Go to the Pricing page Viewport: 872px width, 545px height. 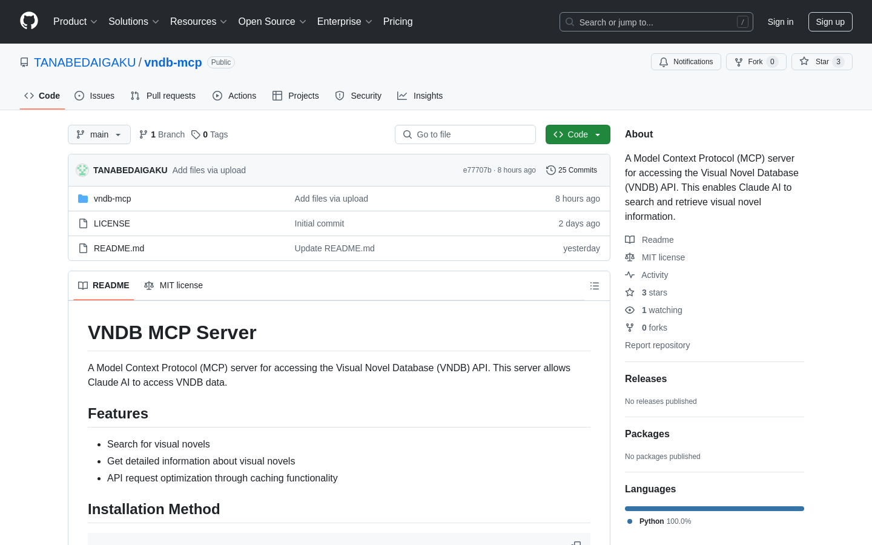tap(398, 22)
